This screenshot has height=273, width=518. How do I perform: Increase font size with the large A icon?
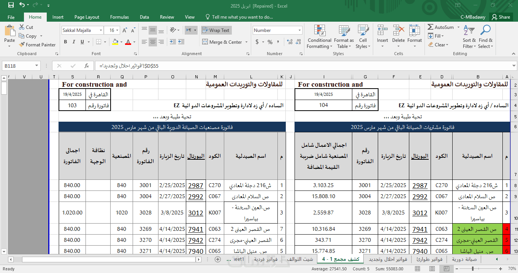coord(125,30)
